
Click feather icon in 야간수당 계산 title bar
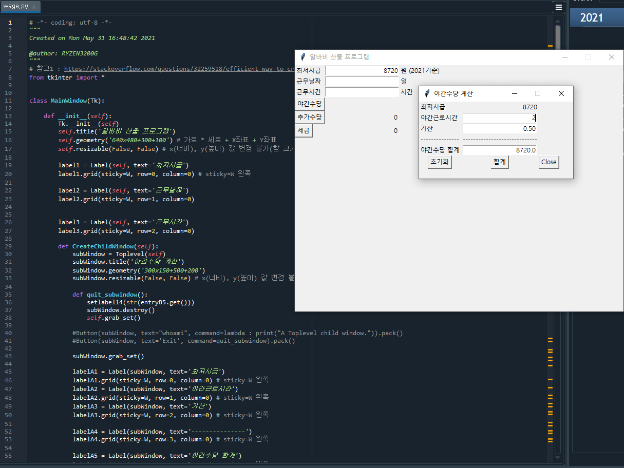pos(427,93)
